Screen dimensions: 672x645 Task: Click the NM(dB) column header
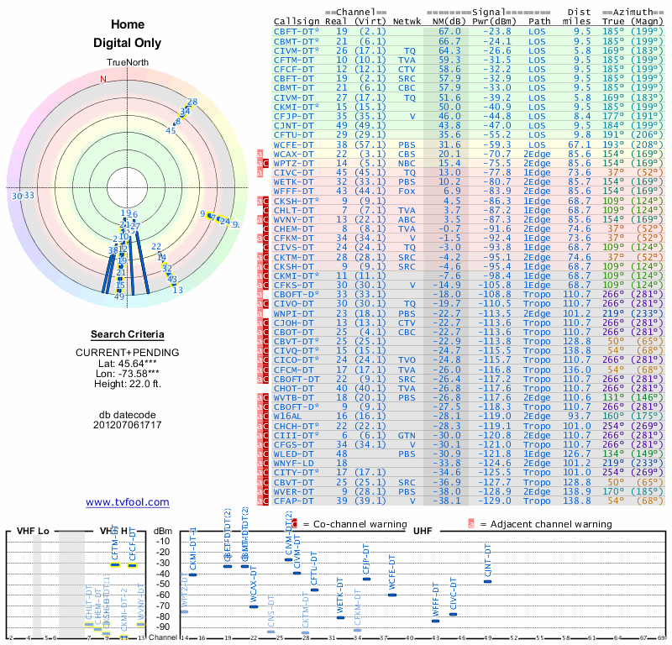pyautogui.click(x=449, y=22)
